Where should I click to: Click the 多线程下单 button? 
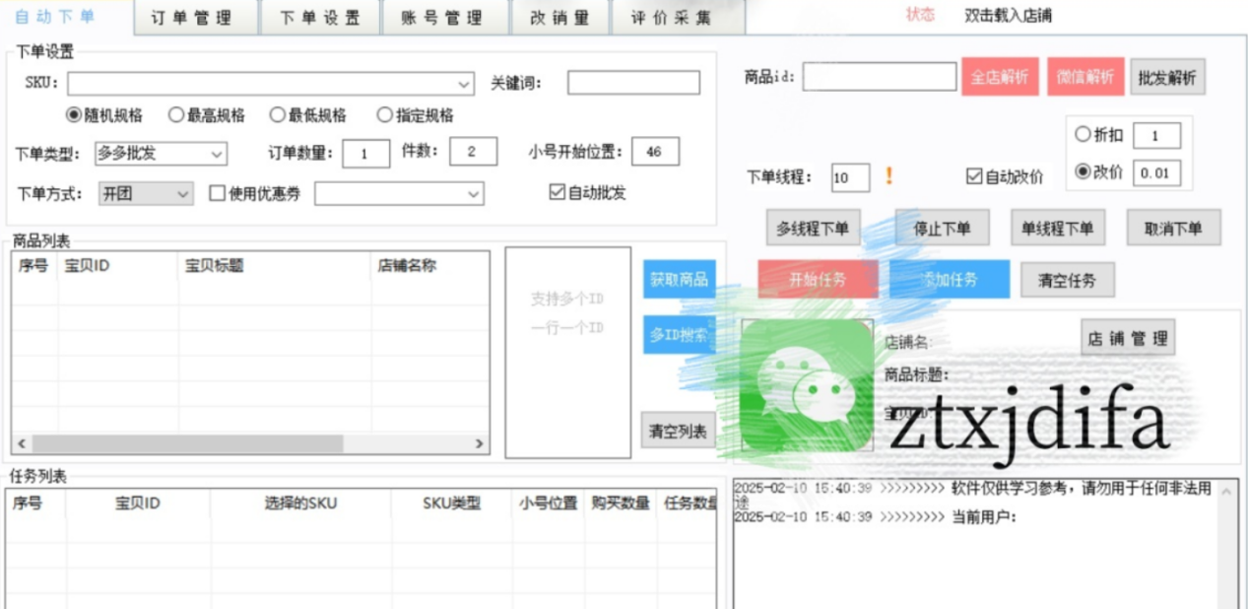pos(813,229)
